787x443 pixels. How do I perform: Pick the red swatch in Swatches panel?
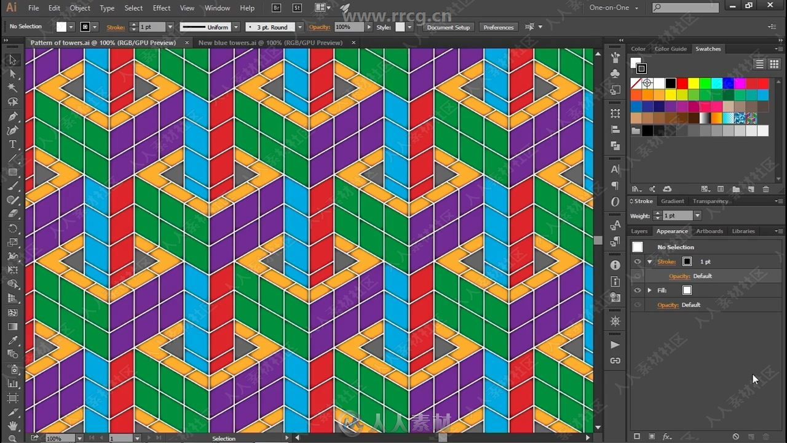[682, 83]
